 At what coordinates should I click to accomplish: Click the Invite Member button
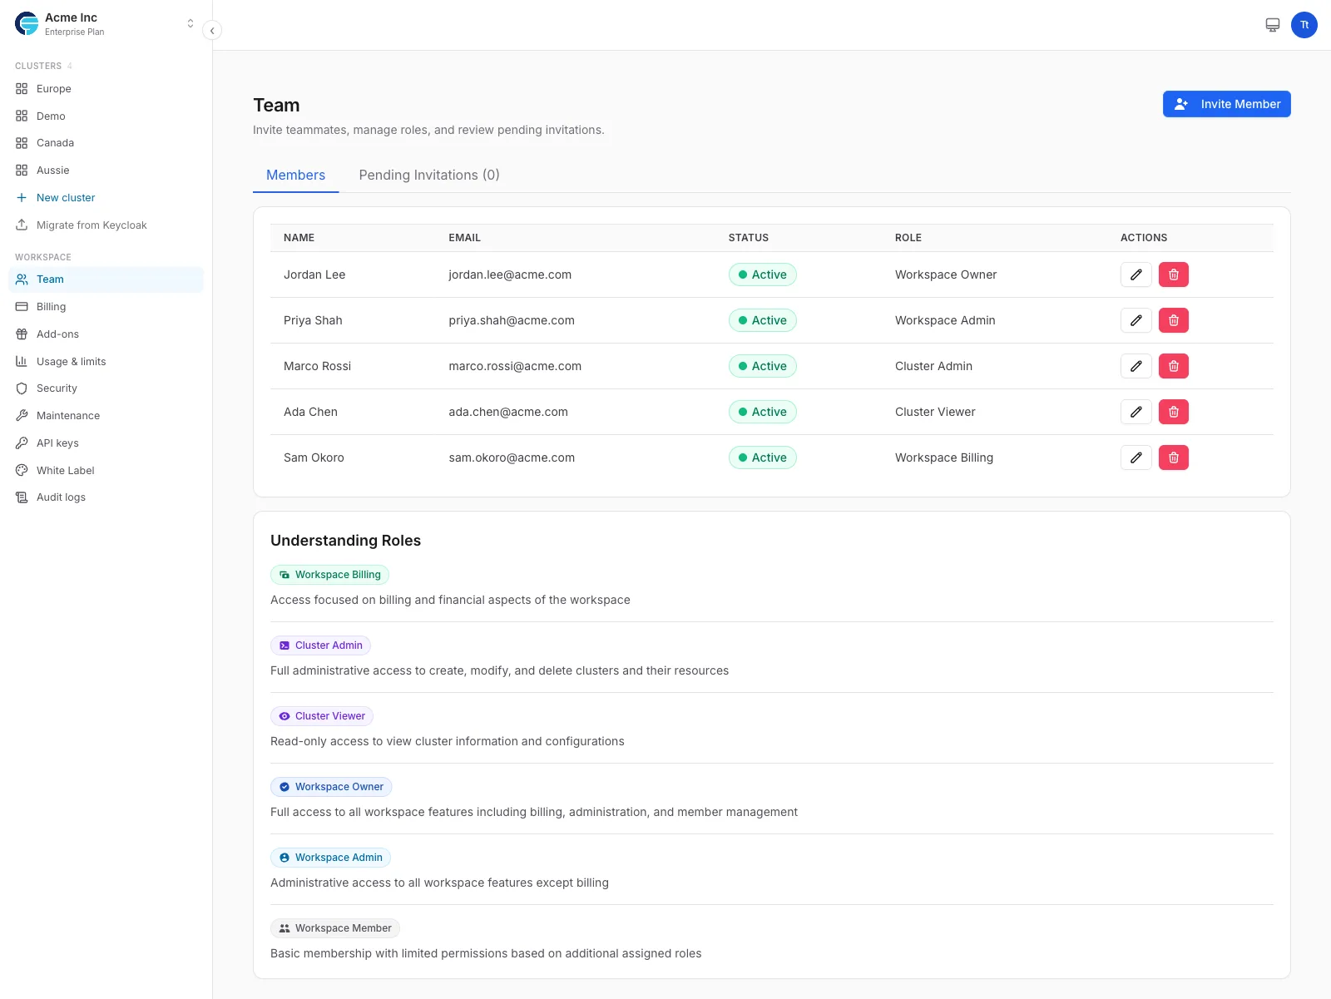pos(1226,104)
